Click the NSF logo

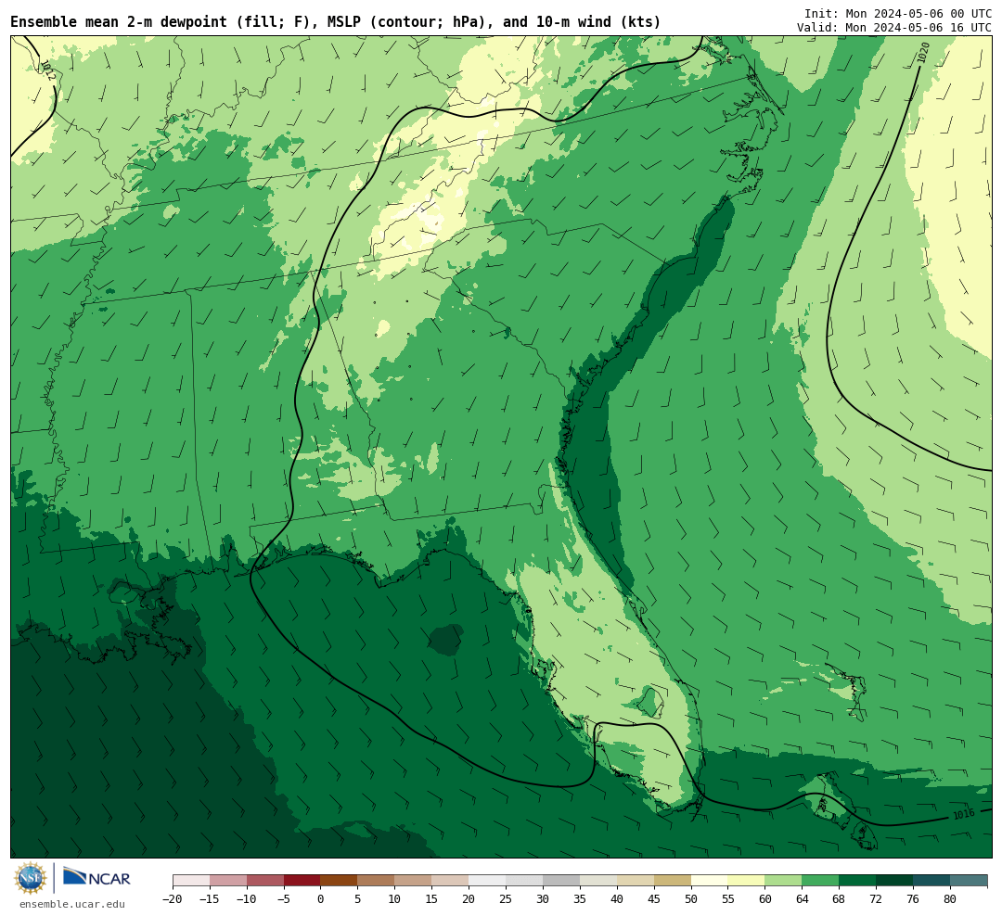(30, 878)
